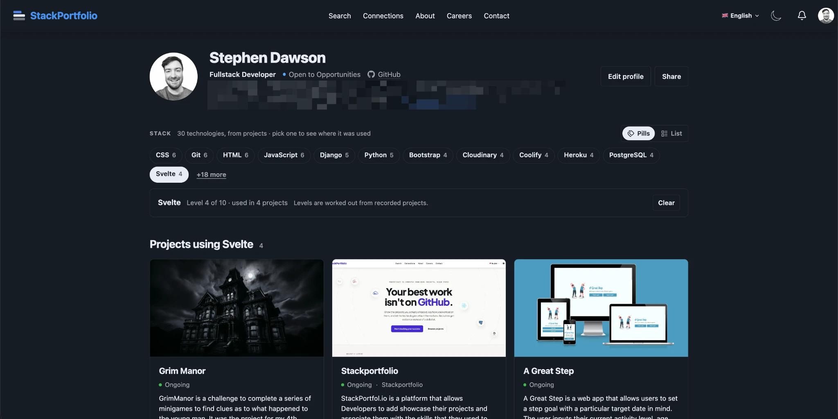Open the A Great Step project thumbnail
Viewport: 838px width, 419px height.
pyautogui.click(x=601, y=308)
